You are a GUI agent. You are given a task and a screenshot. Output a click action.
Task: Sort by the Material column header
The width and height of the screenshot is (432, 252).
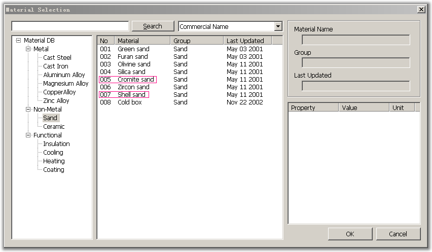point(142,41)
